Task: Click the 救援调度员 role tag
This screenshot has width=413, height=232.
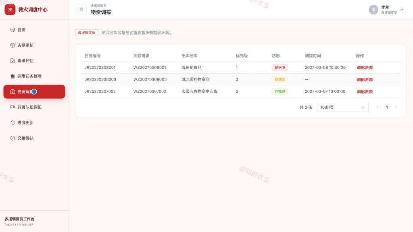Action: click(86, 33)
